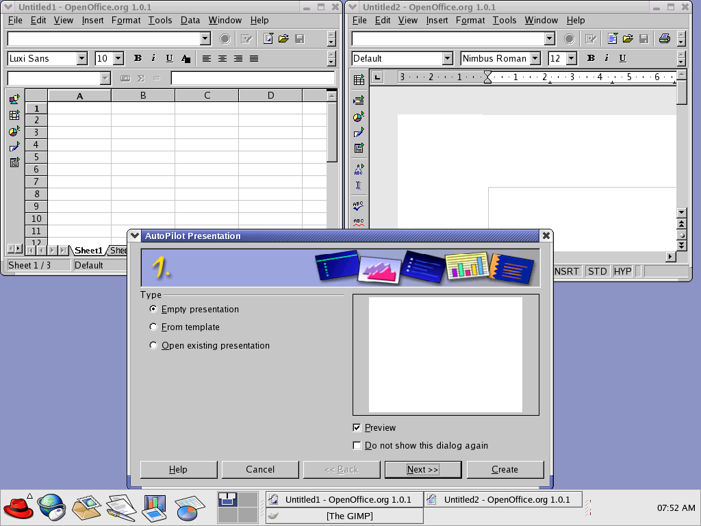
Task: Click Font Color icon in Untitled1 toolbar
Action: click(x=186, y=58)
